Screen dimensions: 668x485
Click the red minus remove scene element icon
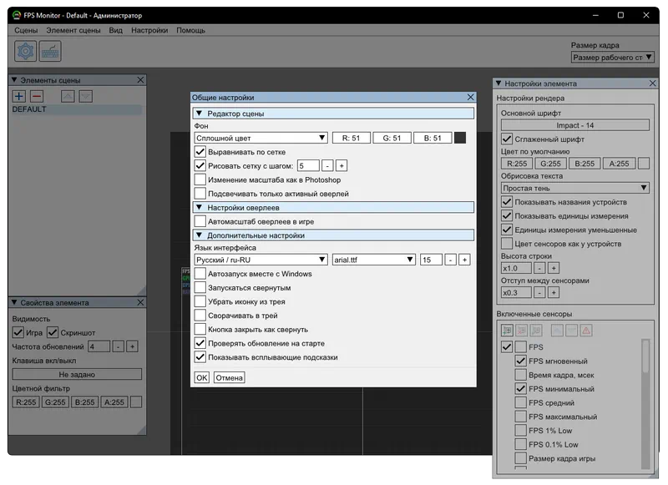36,96
